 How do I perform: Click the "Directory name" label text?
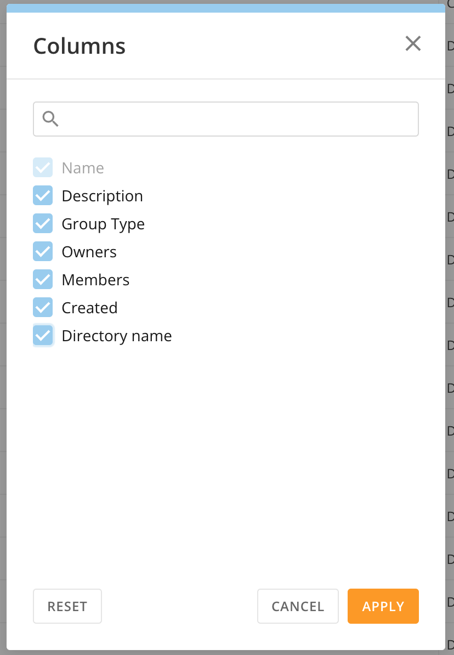[116, 335]
